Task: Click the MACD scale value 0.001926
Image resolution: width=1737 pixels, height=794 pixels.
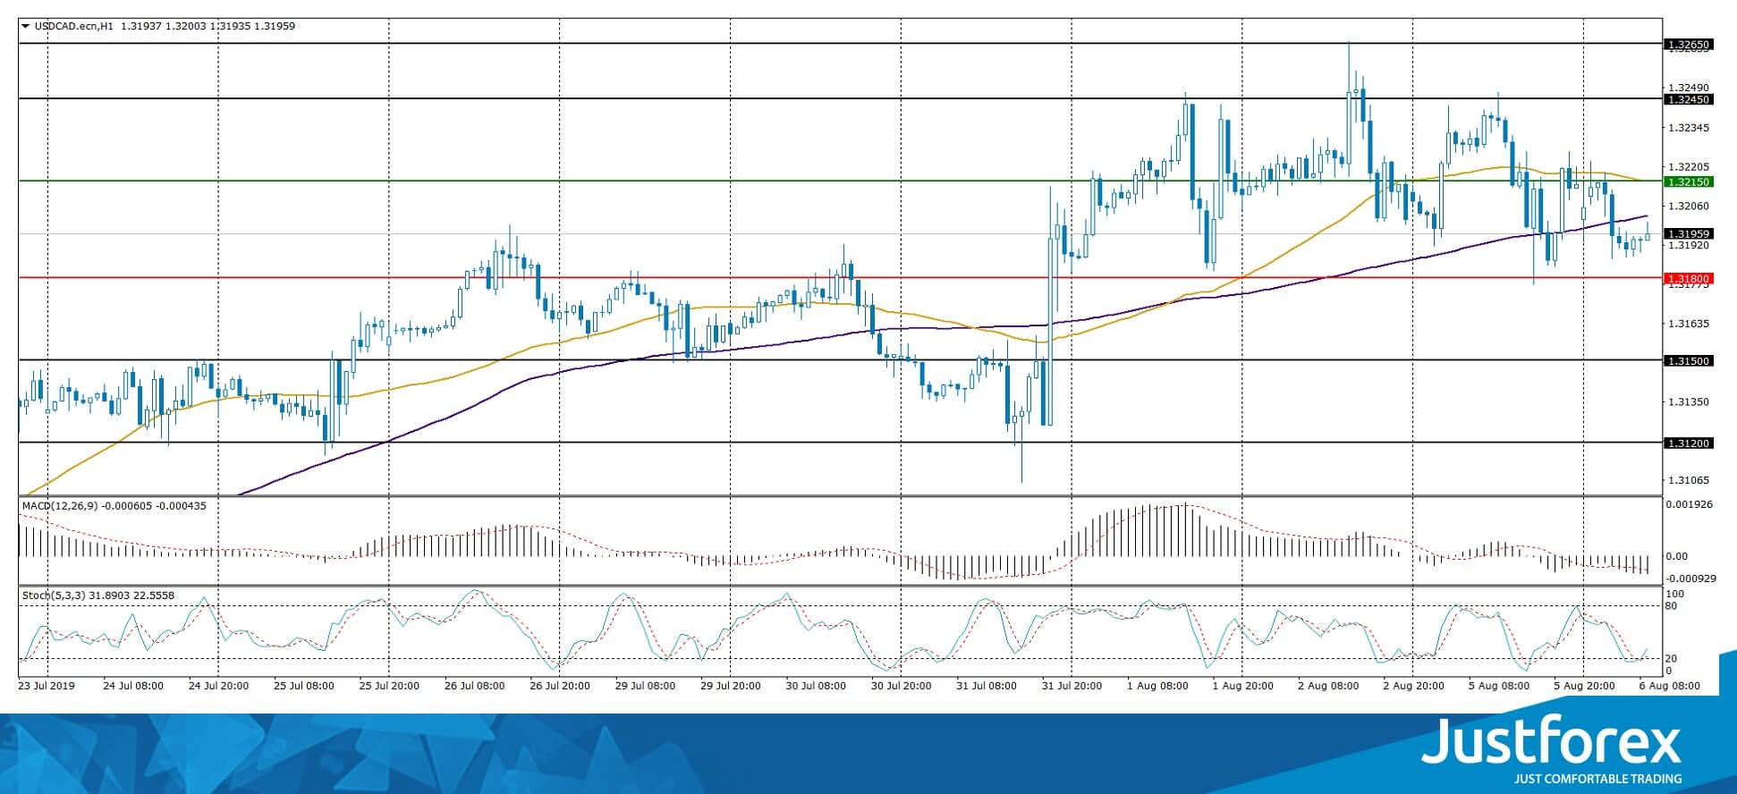Action: [x=1689, y=504]
